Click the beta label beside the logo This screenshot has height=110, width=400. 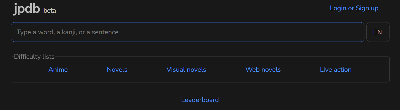50,10
